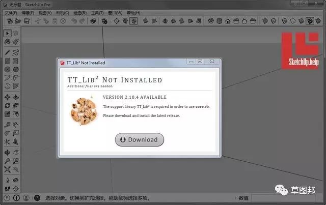The width and height of the screenshot is (326, 205).
Task: Click the Undo arrow in toolbar
Action: click(x=74, y=21)
